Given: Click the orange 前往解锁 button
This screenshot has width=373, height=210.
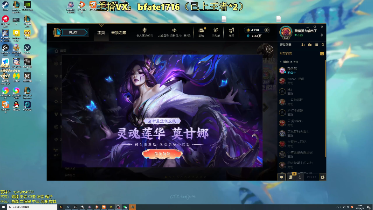Looking at the screenshot, I should click(x=162, y=154).
